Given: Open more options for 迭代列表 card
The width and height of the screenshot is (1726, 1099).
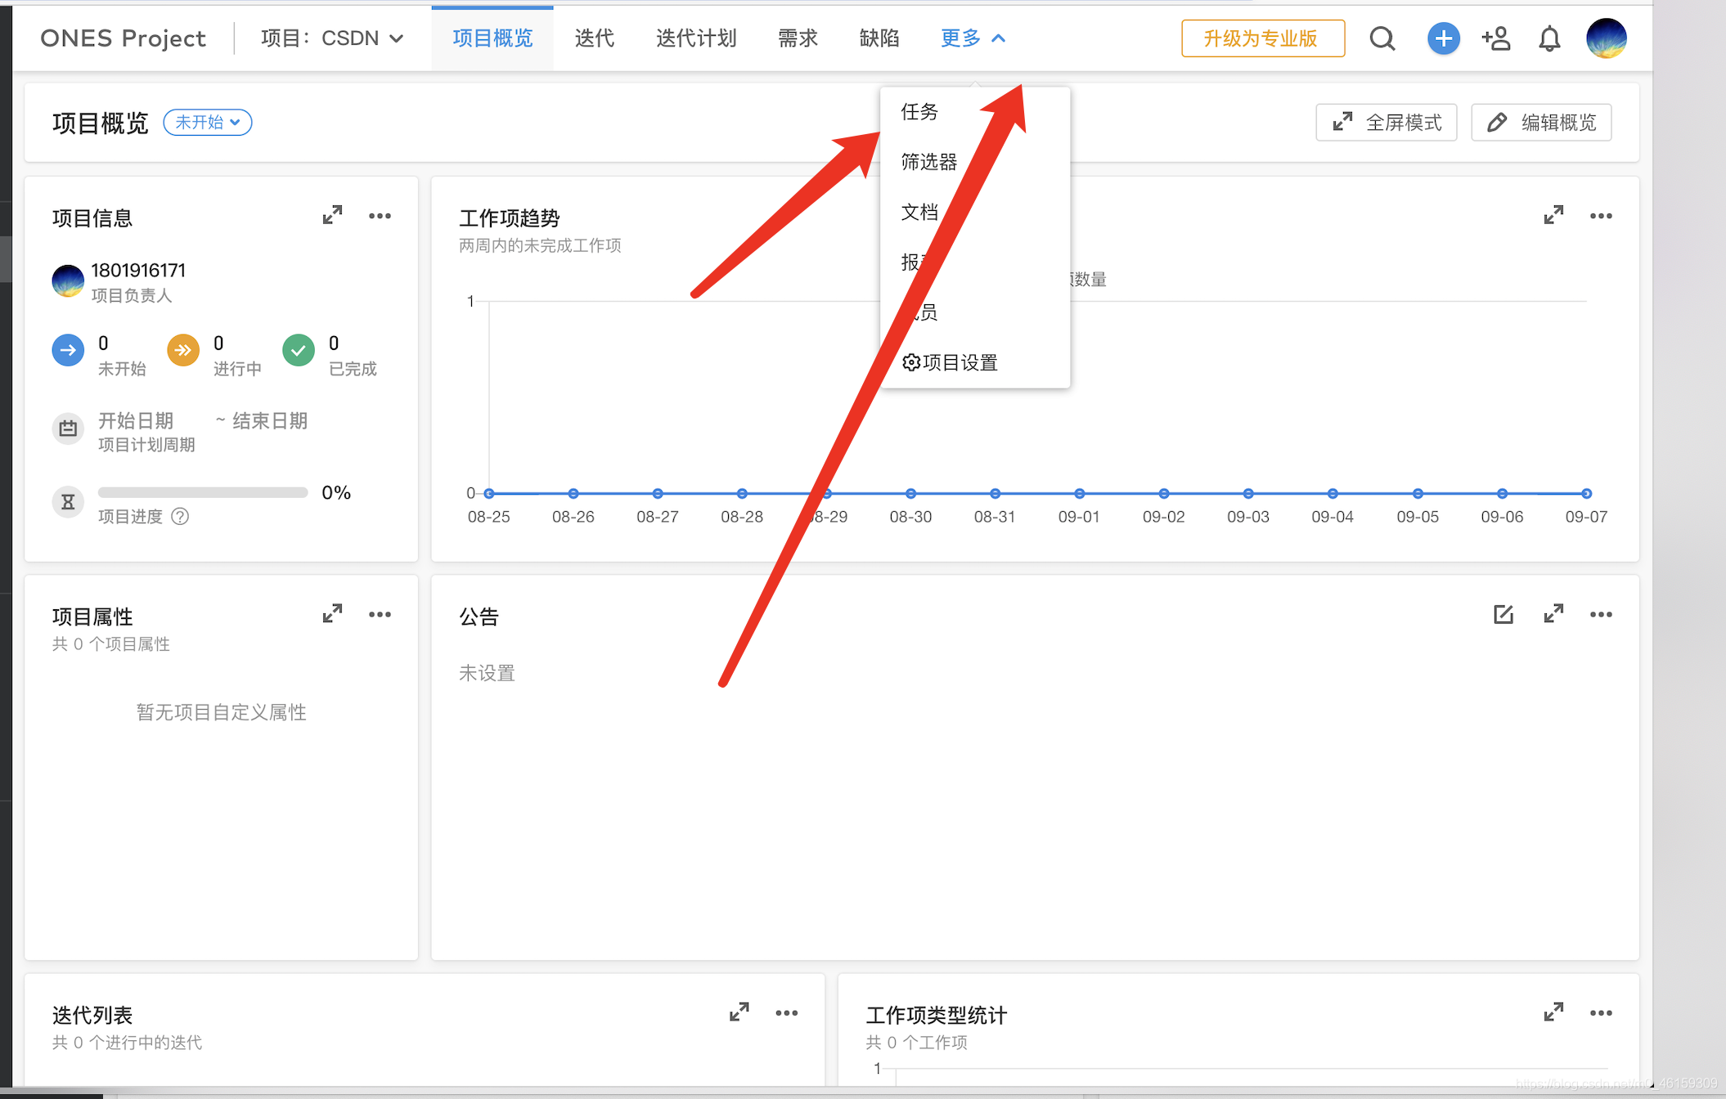Looking at the screenshot, I should 787,1013.
